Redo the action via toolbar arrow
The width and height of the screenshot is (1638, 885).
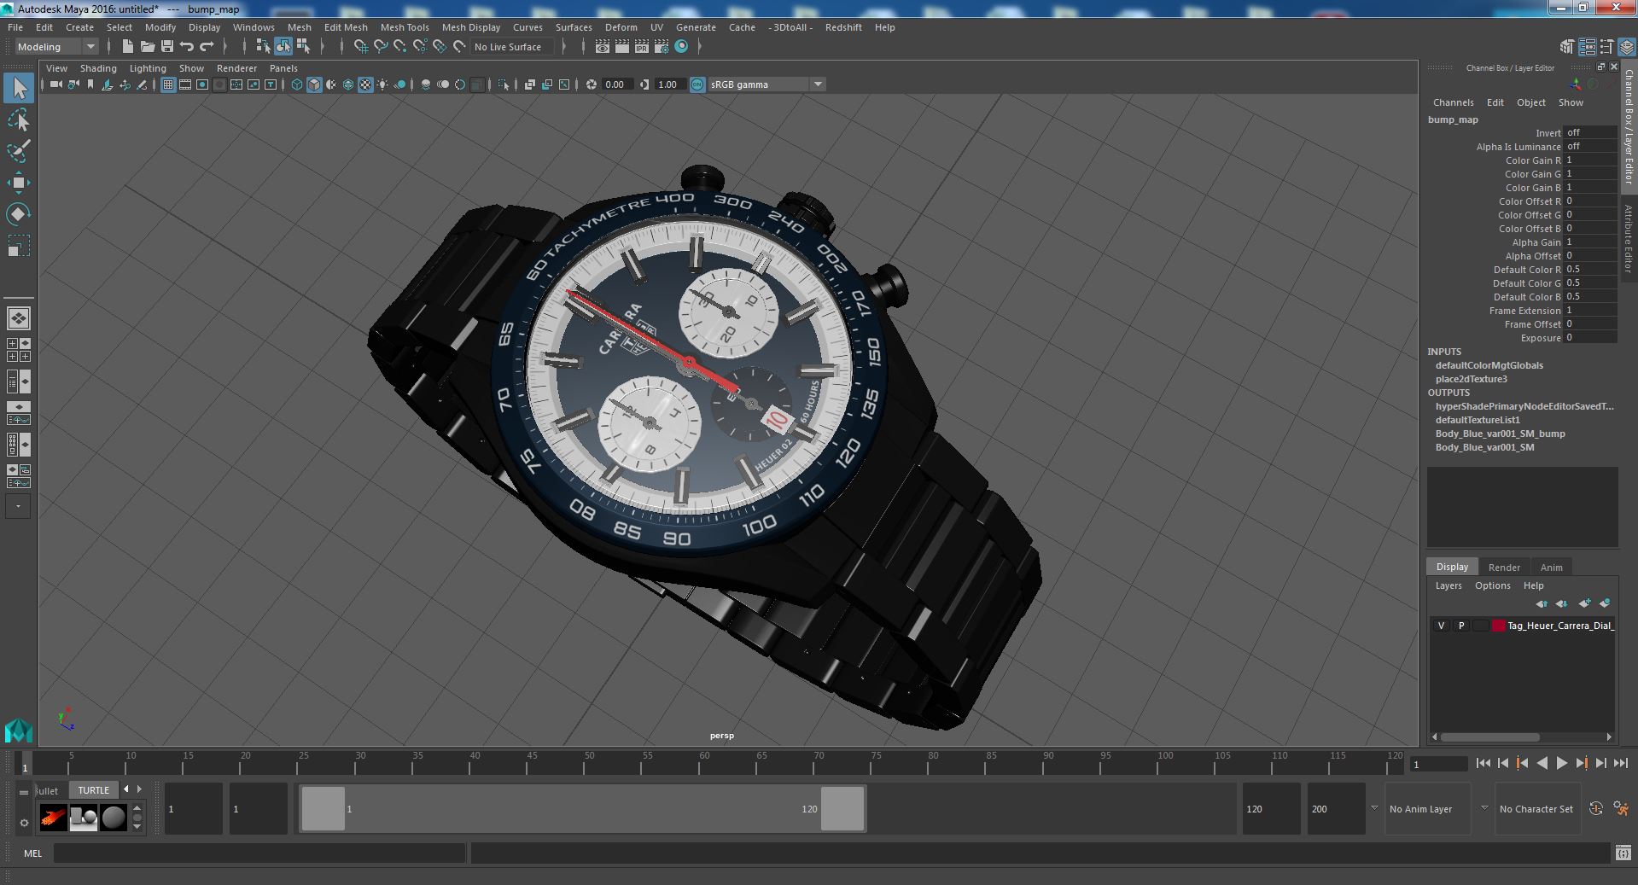tap(207, 47)
